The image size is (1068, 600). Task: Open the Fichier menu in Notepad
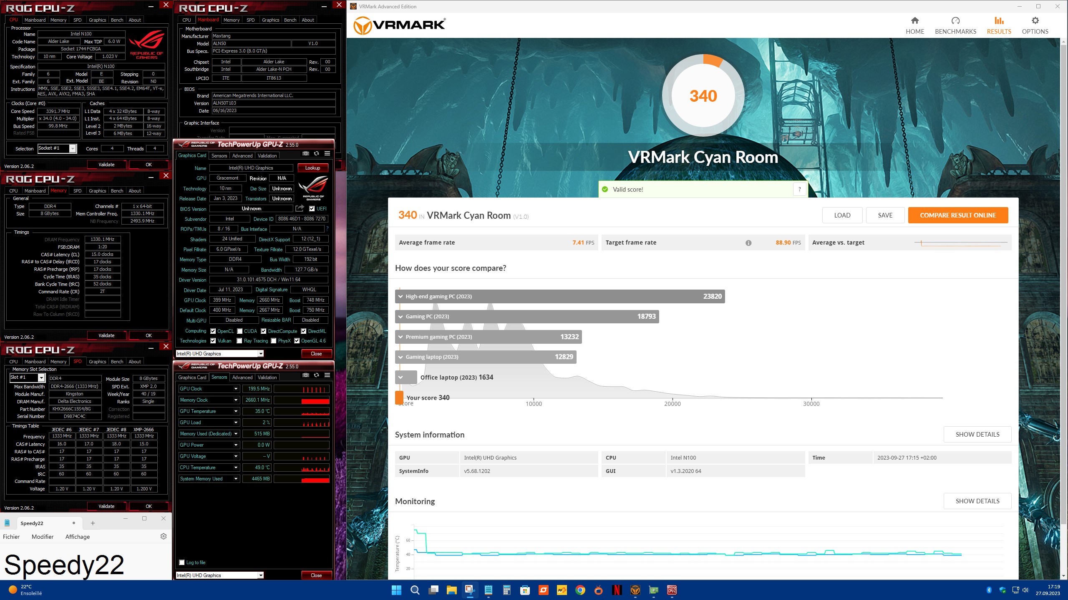[x=11, y=537]
